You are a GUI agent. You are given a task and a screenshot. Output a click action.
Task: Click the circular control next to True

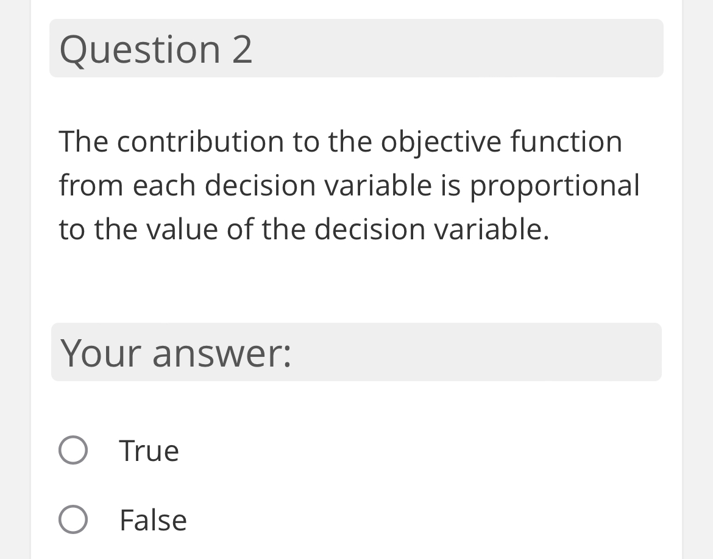[73, 451]
